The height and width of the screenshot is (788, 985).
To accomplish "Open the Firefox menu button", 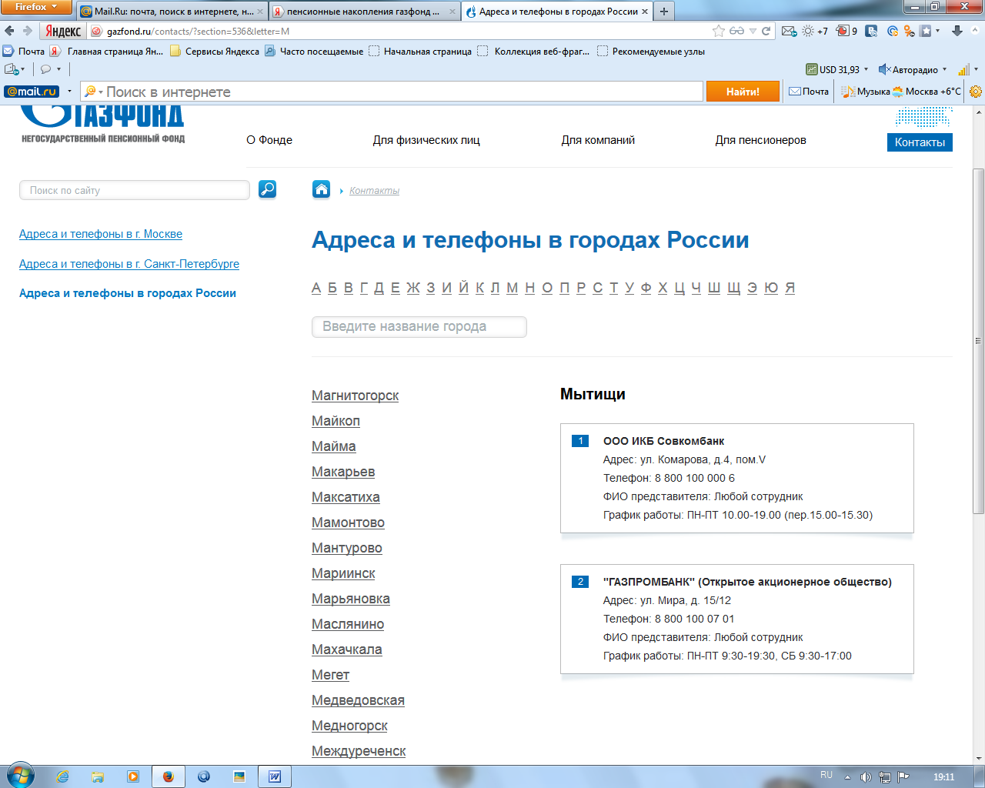I will tap(36, 7).
